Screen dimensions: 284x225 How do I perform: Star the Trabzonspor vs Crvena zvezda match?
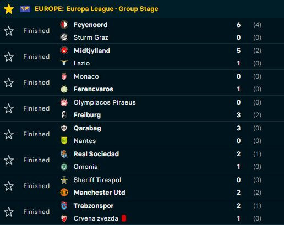click(x=9, y=212)
